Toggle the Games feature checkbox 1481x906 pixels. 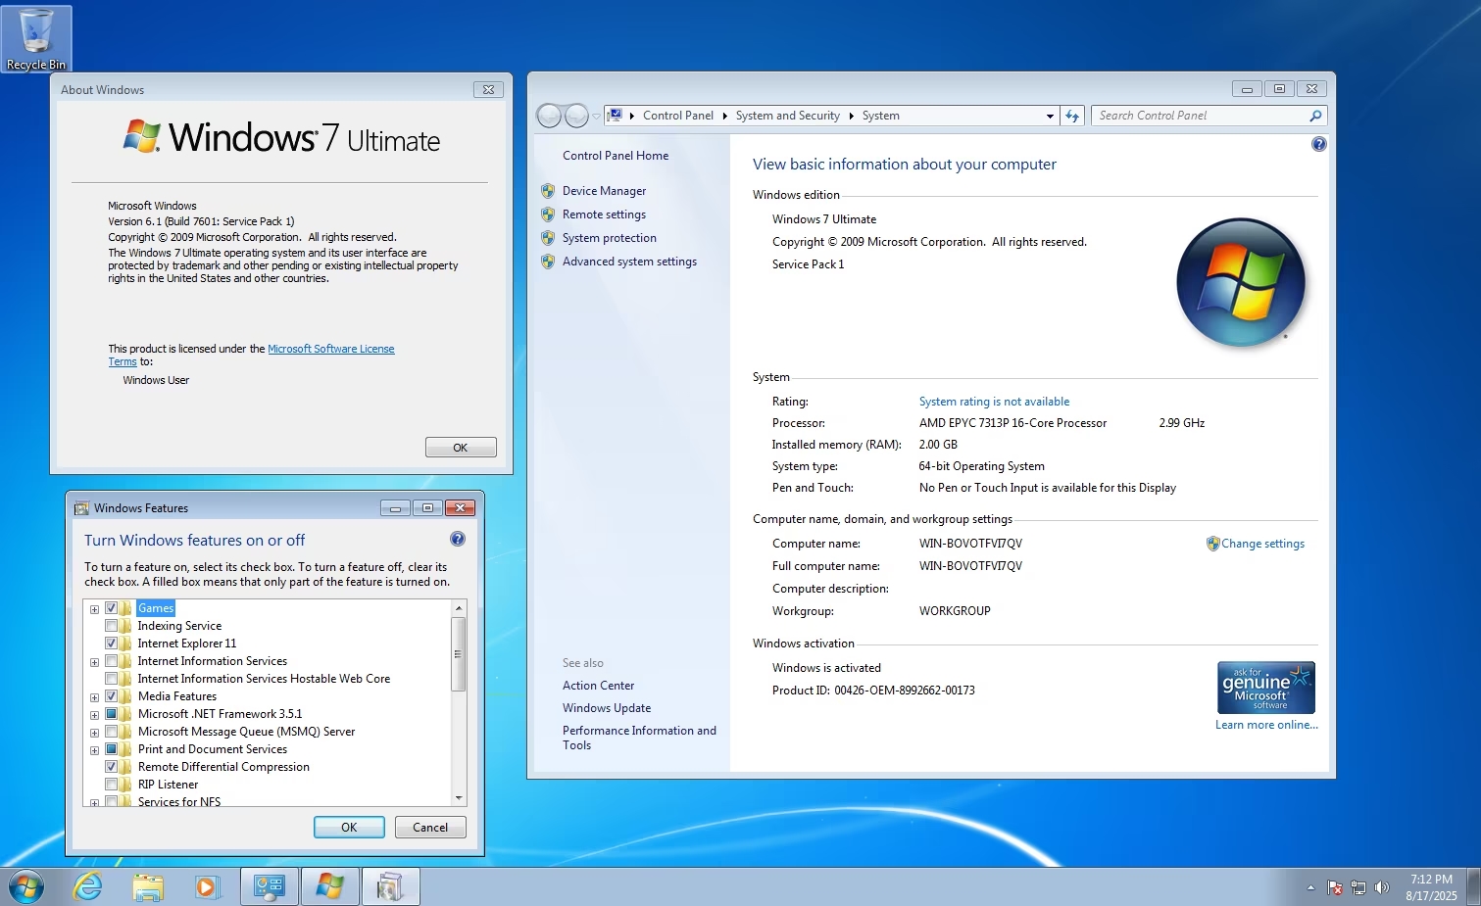[111, 608]
